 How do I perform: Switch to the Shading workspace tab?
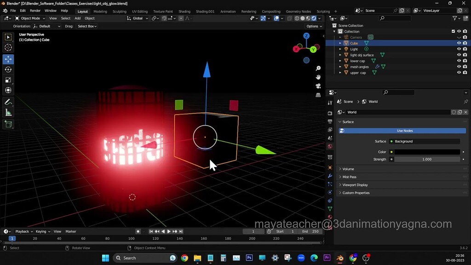point(184,10)
